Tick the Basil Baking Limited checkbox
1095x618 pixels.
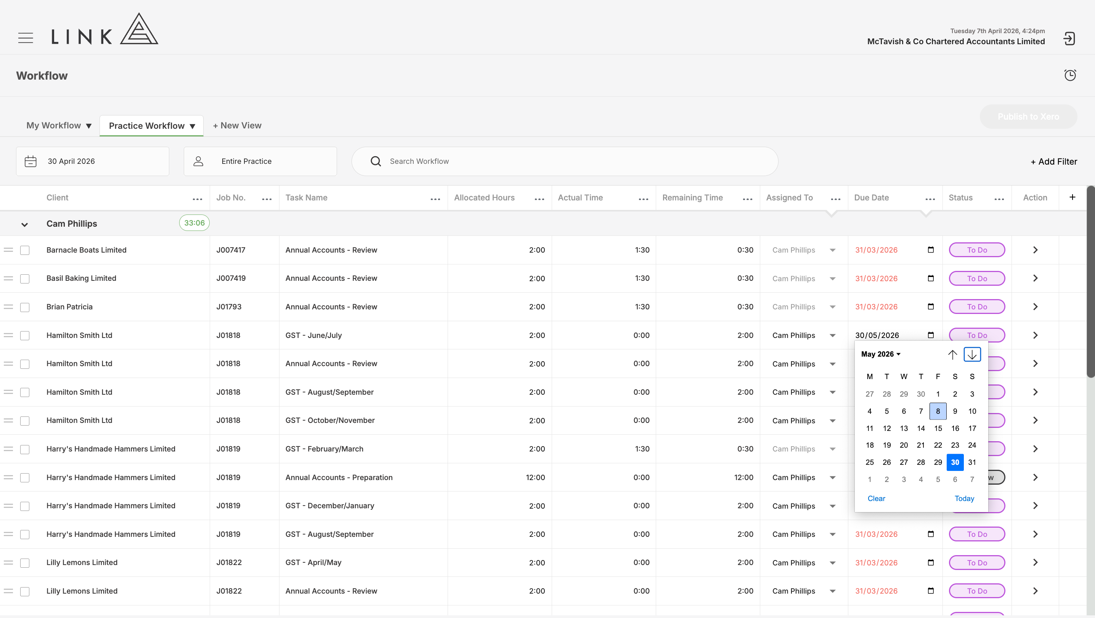(x=25, y=279)
